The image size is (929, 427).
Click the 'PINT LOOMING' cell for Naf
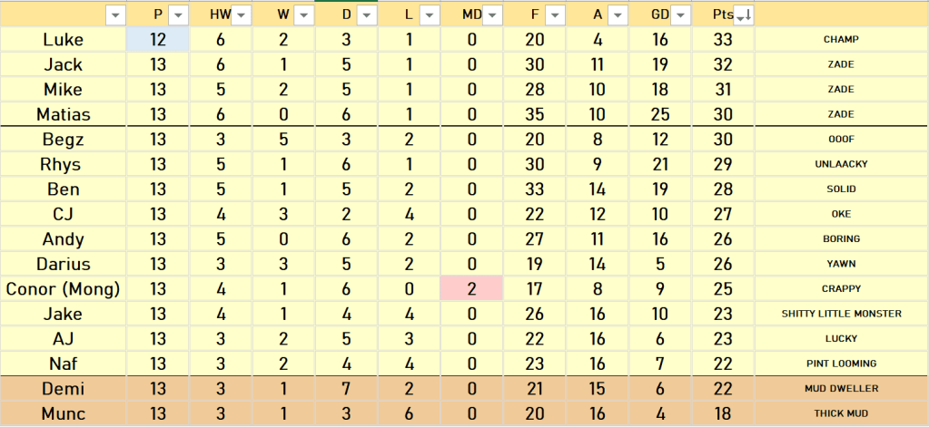841,364
